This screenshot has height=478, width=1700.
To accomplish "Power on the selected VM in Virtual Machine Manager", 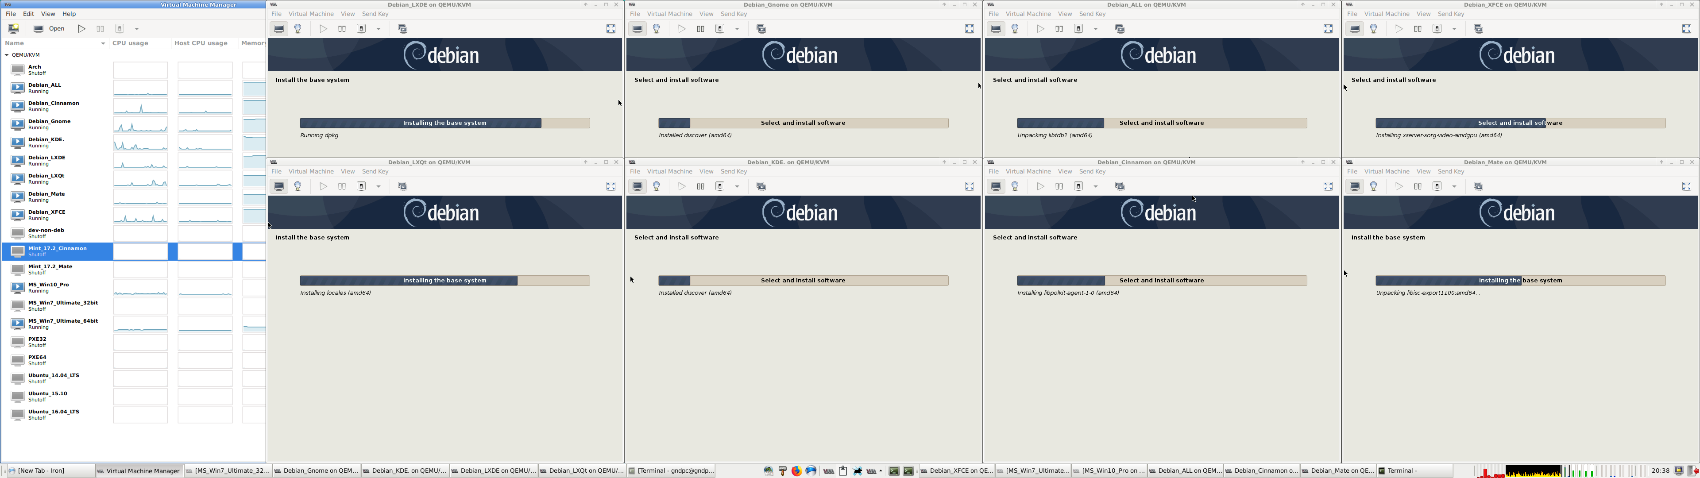I will click(81, 28).
